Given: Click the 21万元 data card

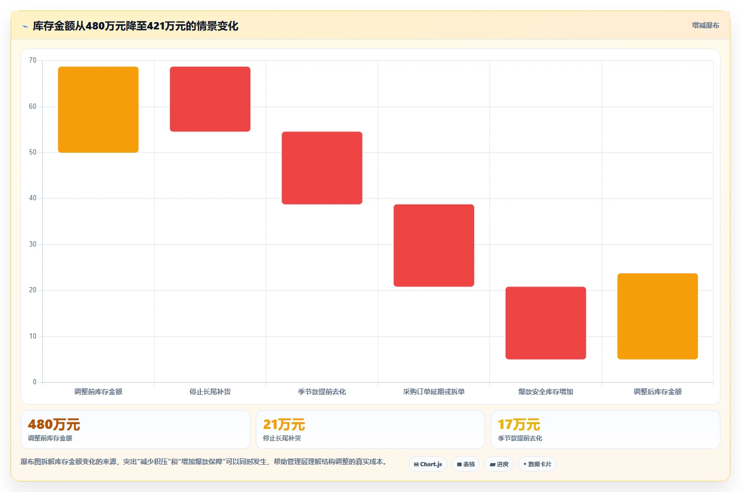Looking at the screenshot, I should [370, 429].
